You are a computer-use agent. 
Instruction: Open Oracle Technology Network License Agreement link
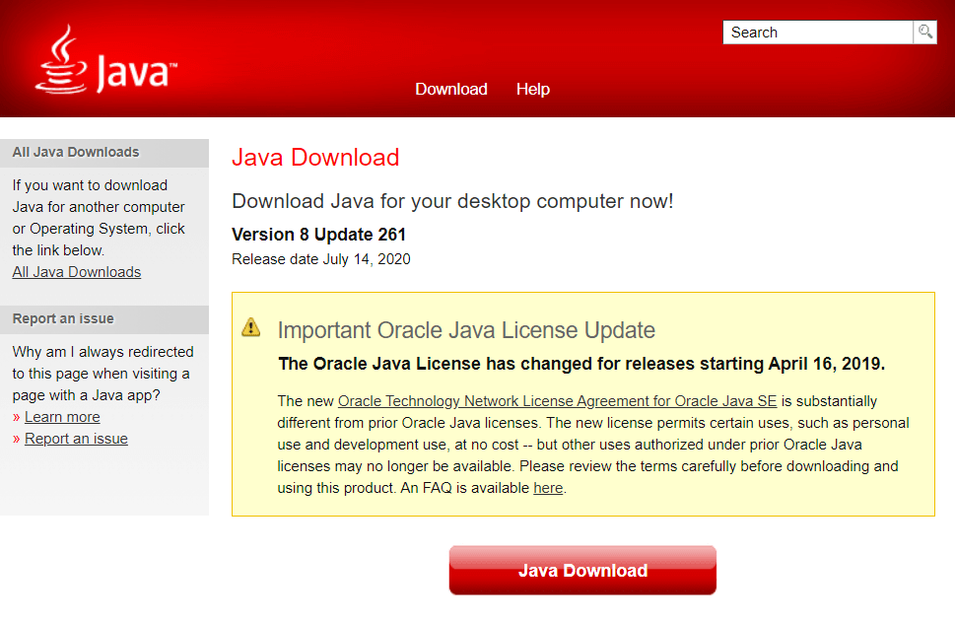(x=557, y=401)
